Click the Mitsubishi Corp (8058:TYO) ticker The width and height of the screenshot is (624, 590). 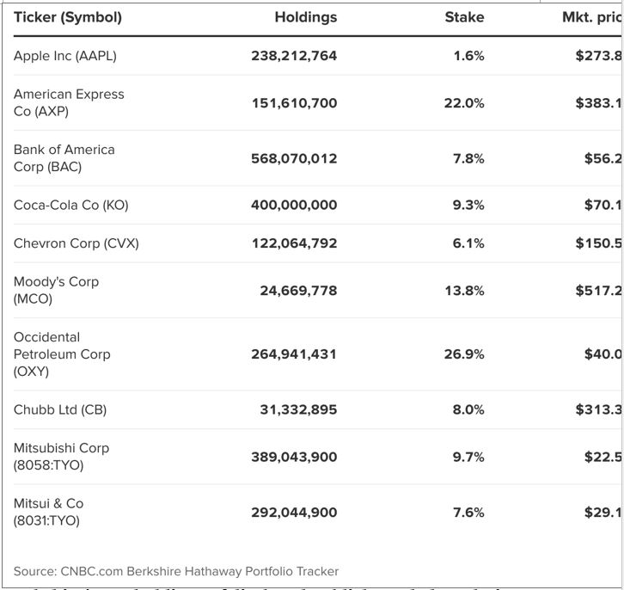pos(61,457)
